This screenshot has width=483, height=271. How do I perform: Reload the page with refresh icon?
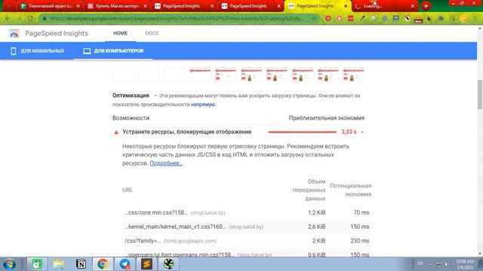click(x=30, y=18)
